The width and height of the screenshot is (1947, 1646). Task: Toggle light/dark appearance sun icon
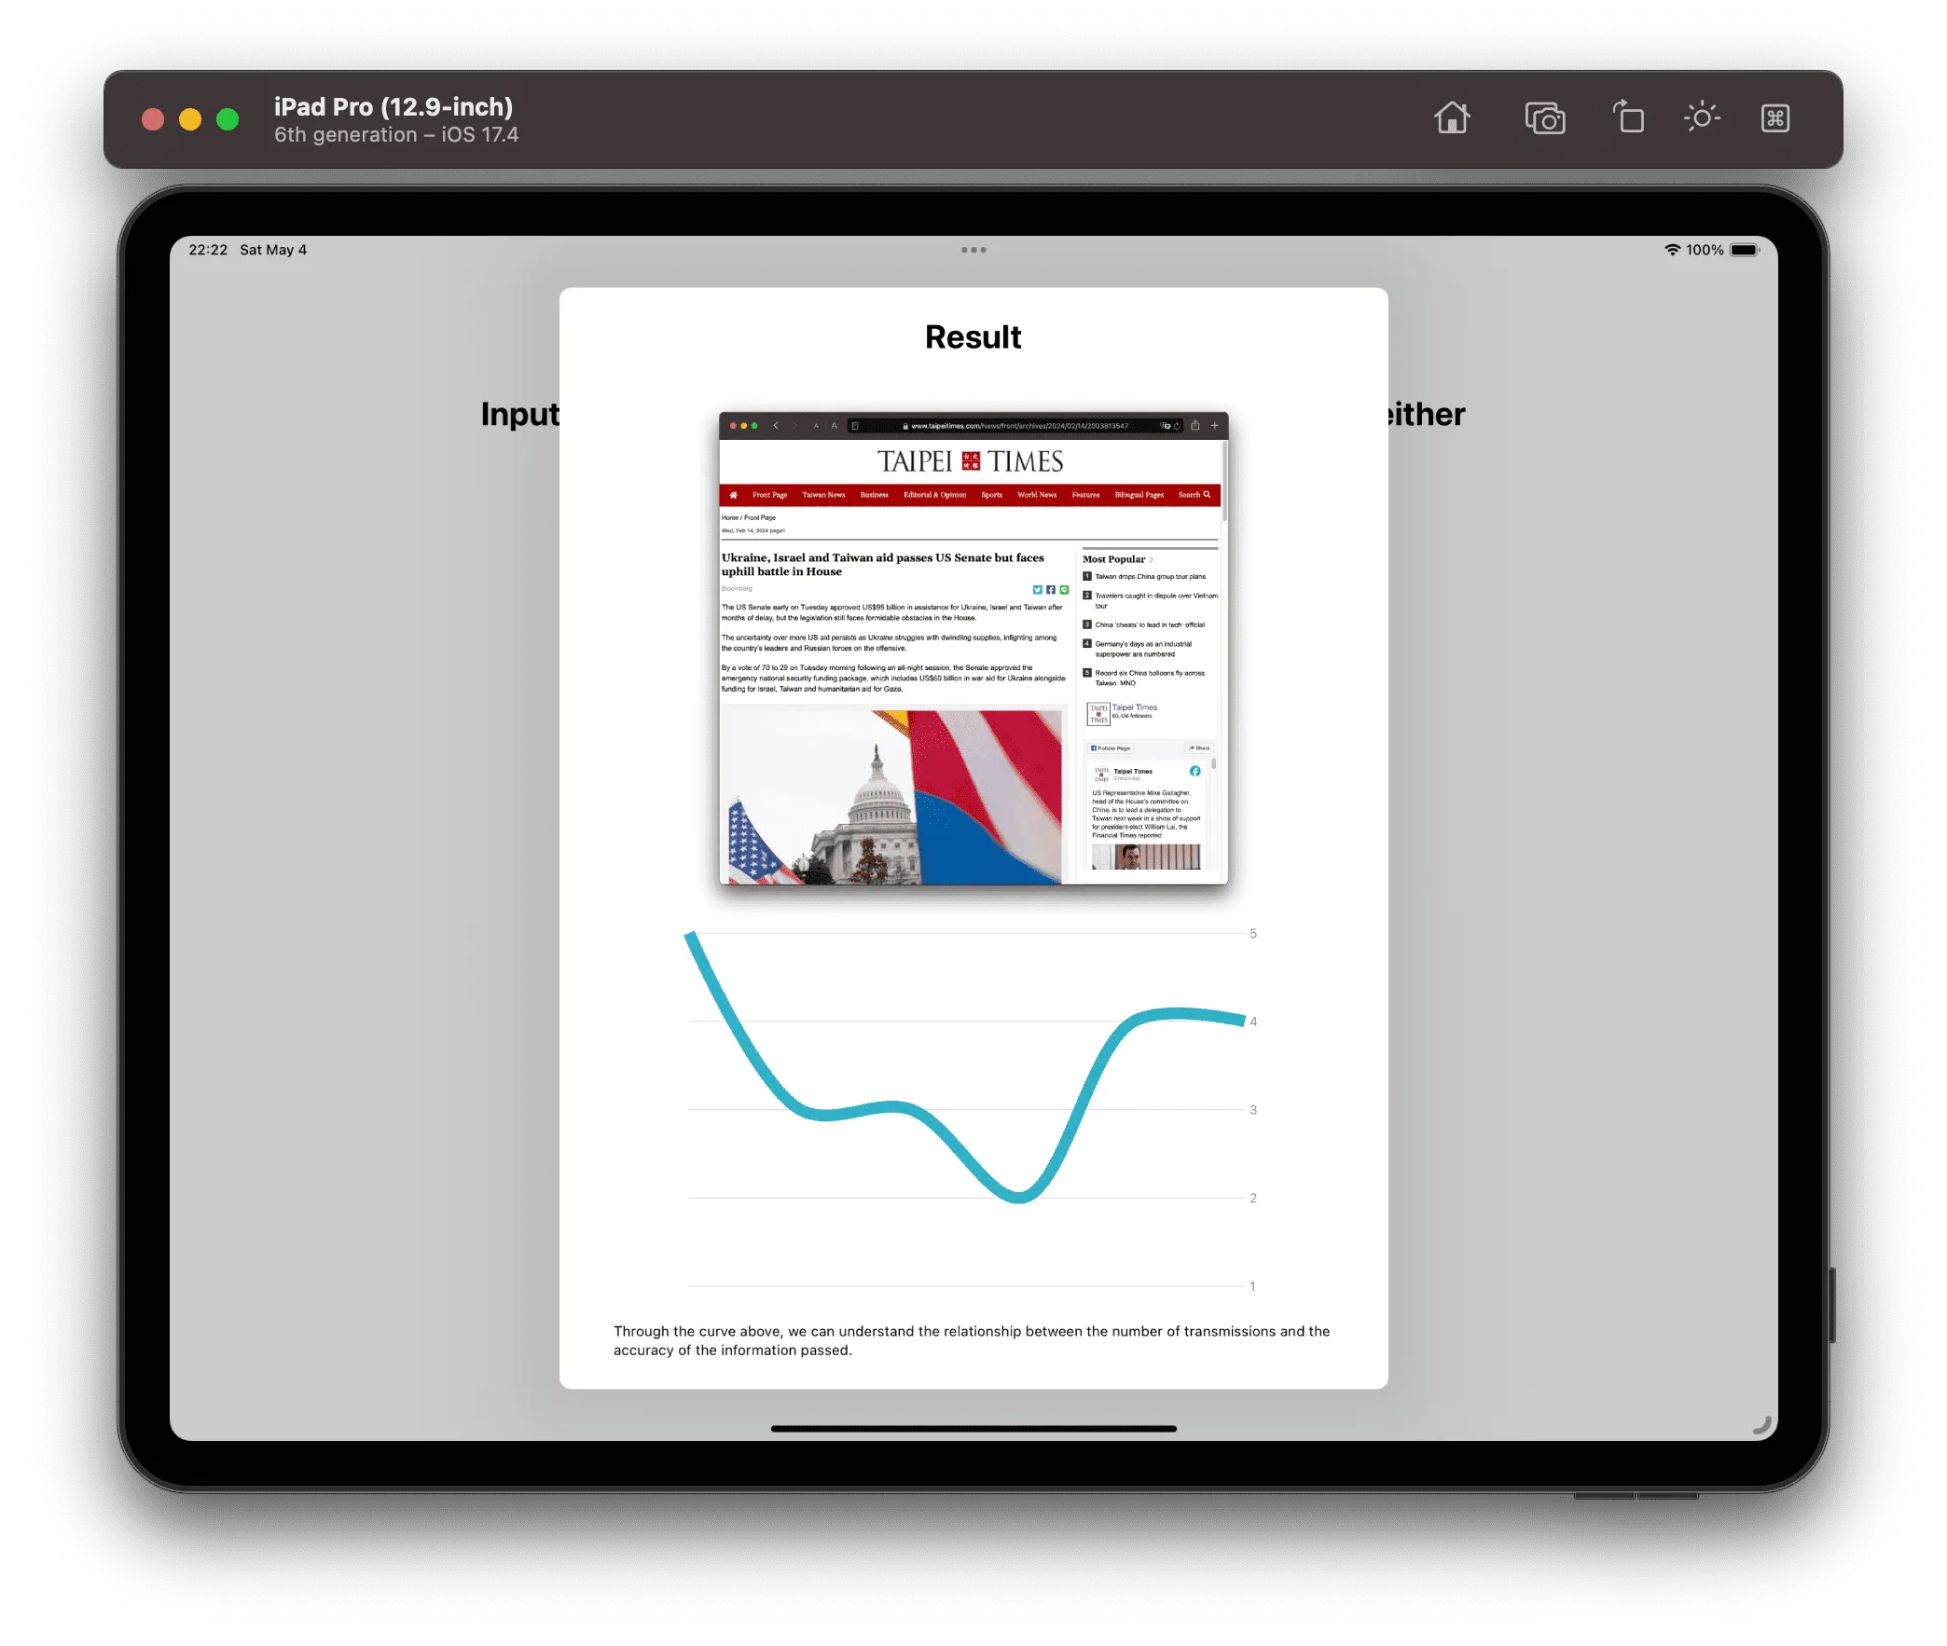coord(1702,117)
